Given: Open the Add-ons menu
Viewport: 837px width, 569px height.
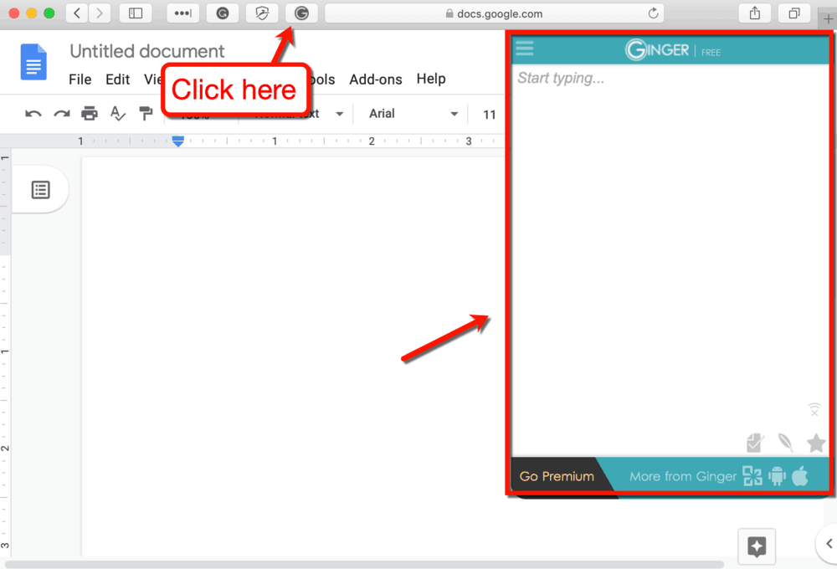Looking at the screenshot, I should pos(375,79).
